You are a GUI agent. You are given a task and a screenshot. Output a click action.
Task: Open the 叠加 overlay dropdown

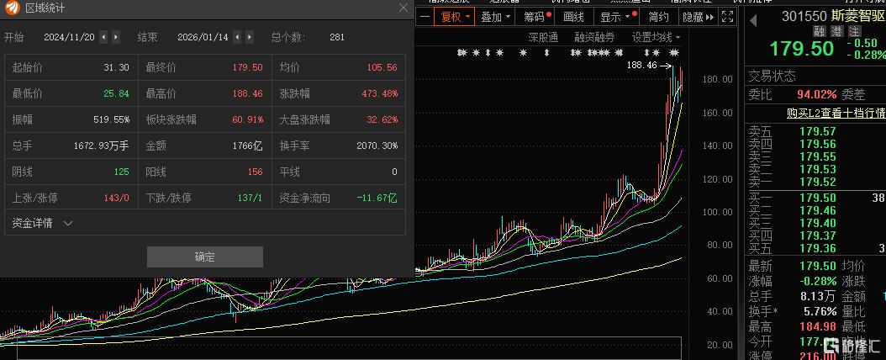(496, 17)
